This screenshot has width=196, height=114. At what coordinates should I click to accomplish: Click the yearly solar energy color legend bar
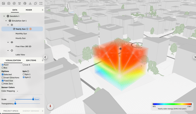click(x=172, y=104)
